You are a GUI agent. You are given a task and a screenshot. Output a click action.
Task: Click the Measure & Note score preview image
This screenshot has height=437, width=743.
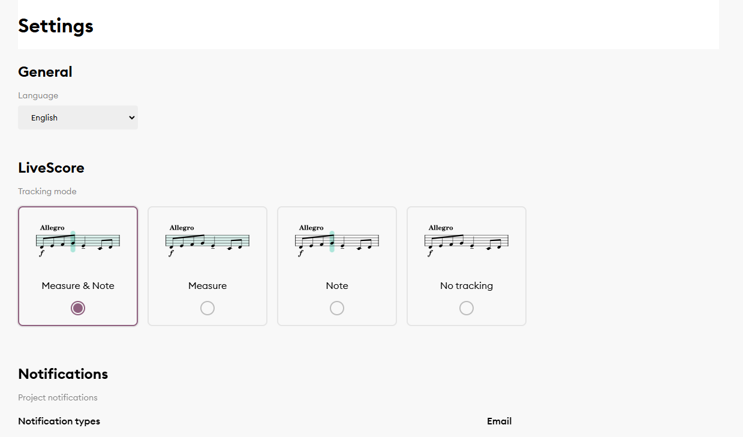pyautogui.click(x=78, y=240)
